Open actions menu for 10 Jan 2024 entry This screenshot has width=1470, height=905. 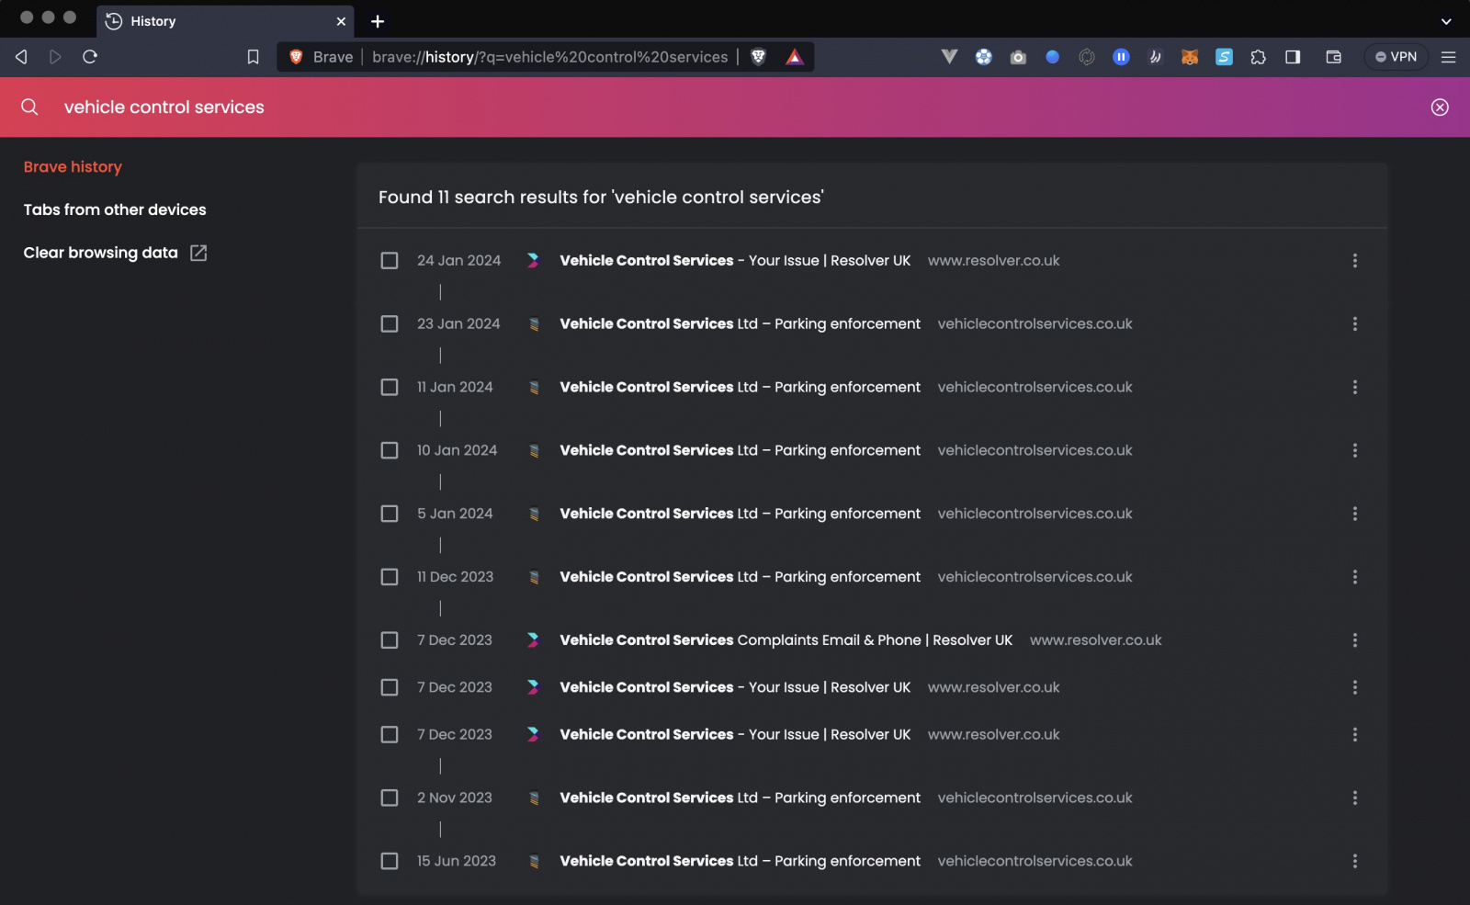click(x=1354, y=451)
